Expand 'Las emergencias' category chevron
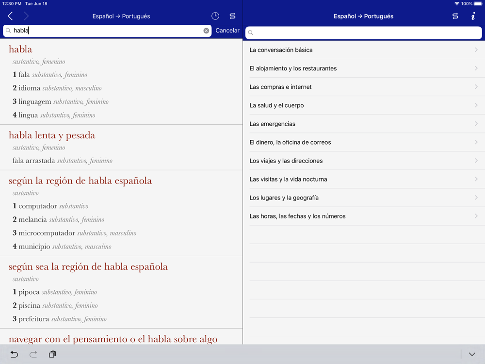 click(476, 124)
